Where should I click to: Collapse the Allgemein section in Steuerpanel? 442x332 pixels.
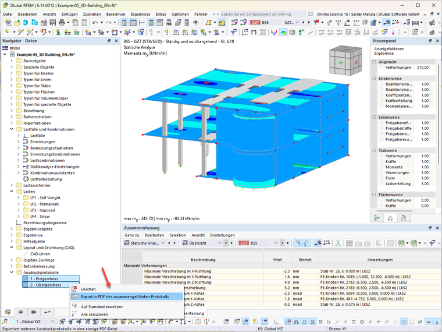[374, 62]
